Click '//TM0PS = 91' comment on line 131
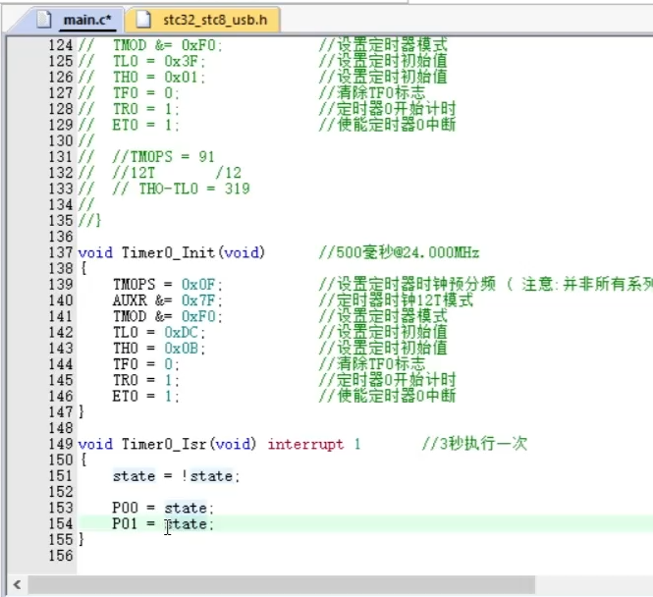Screen dimensions: 653x597 tap(163, 157)
